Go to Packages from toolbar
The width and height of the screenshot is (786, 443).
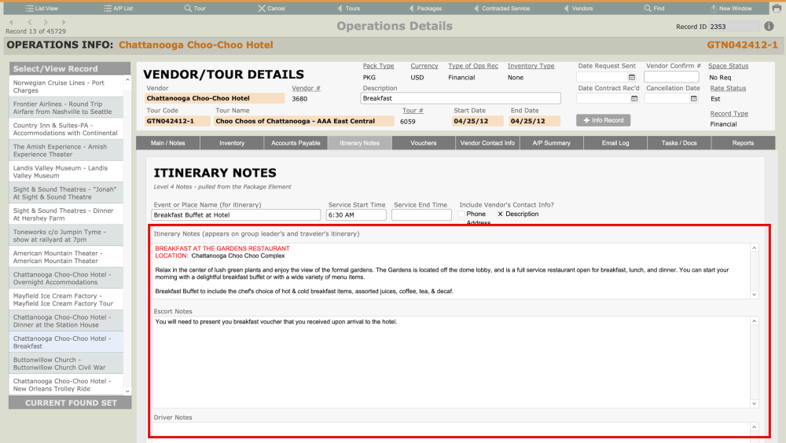tap(425, 9)
